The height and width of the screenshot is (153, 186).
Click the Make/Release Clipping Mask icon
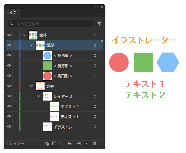pyautogui.click(x=70, y=143)
